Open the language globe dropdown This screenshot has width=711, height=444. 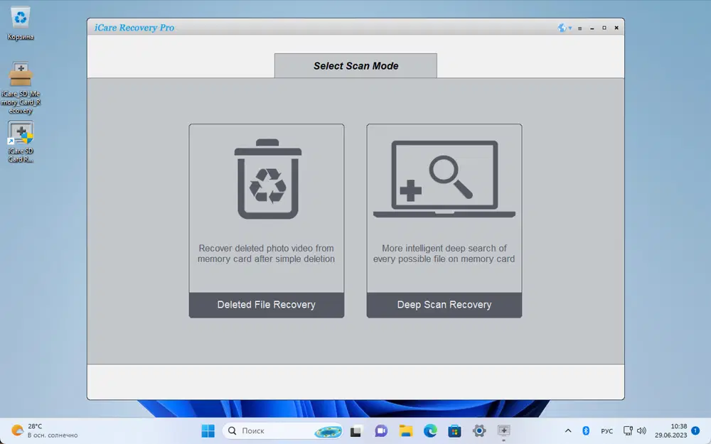tap(565, 28)
